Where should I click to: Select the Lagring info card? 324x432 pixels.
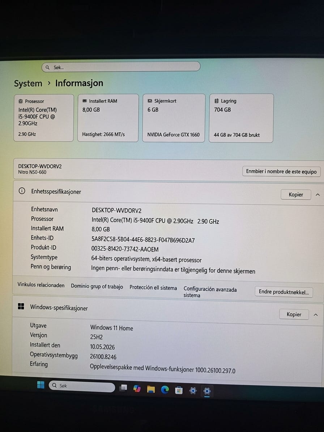[x=241, y=118]
